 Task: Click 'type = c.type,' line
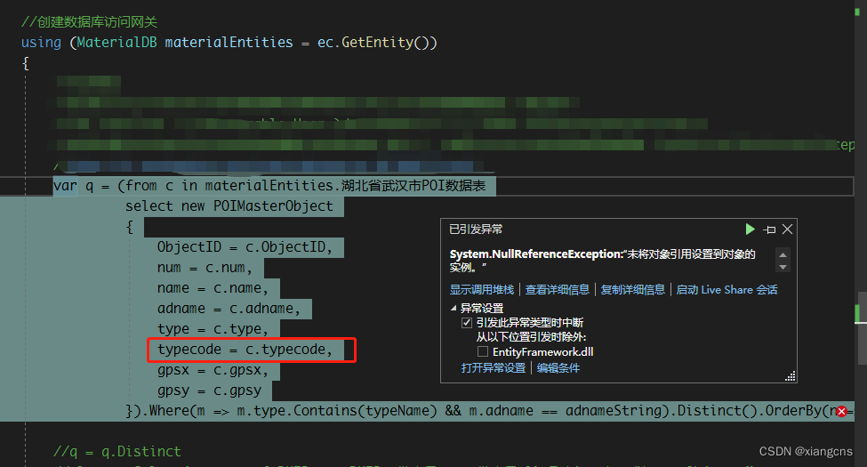pyautogui.click(x=213, y=328)
